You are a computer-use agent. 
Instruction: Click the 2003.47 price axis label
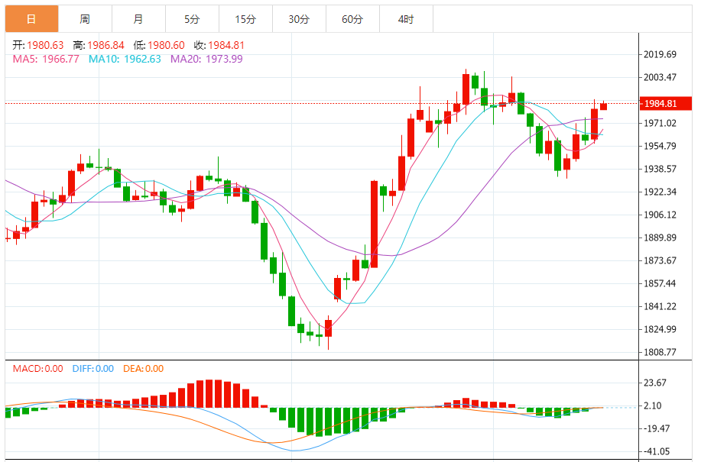tap(660, 77)
